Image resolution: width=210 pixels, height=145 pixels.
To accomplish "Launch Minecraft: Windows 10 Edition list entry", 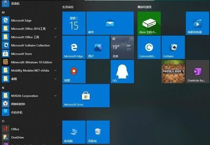I will 30,62.
